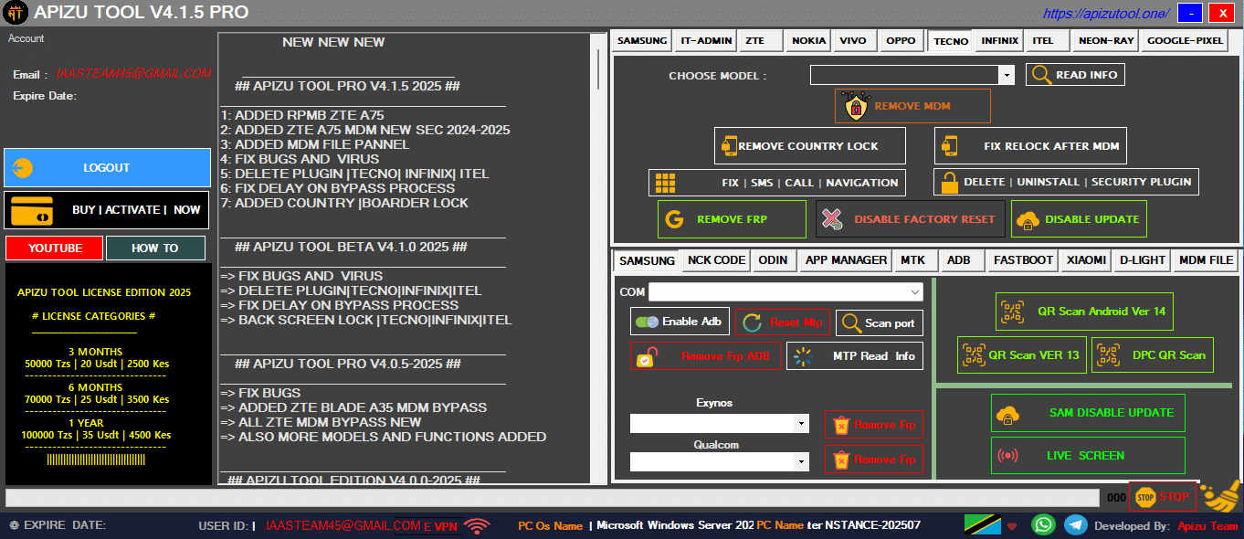This screenshot has height=539, width=1244.
Task: Start QR Scan Android Ver 14
Action: point(1084,312)
